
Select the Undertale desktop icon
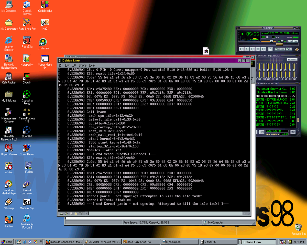43,44
